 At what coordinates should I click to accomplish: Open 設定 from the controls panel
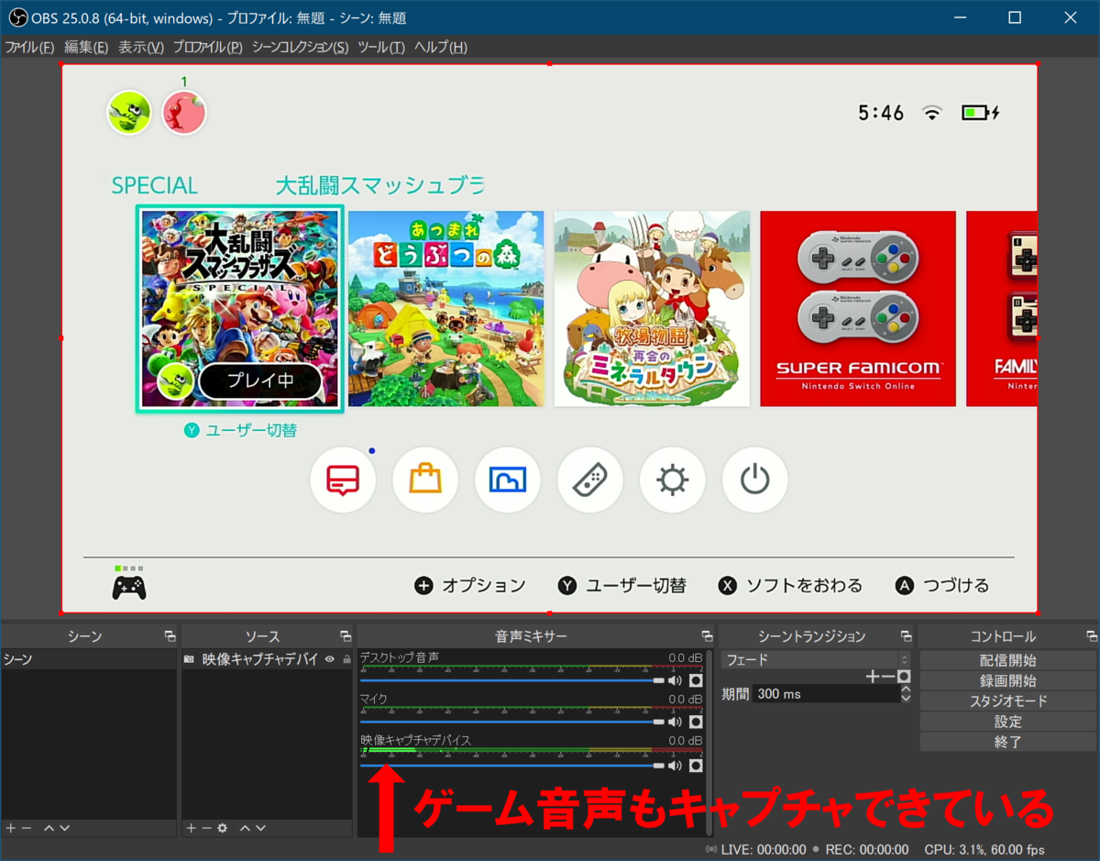tap(1007, 722)
